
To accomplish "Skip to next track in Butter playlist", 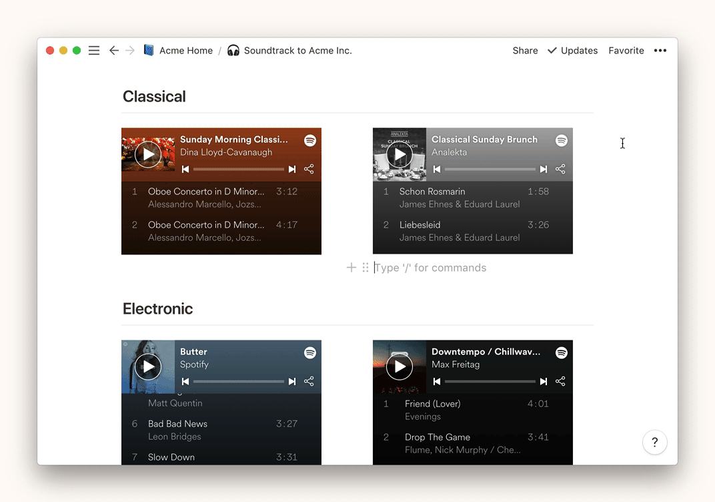I will (292, 382).
